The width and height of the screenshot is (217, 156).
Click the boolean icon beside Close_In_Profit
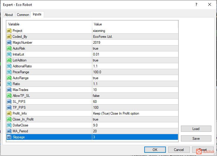click(9, 119)
